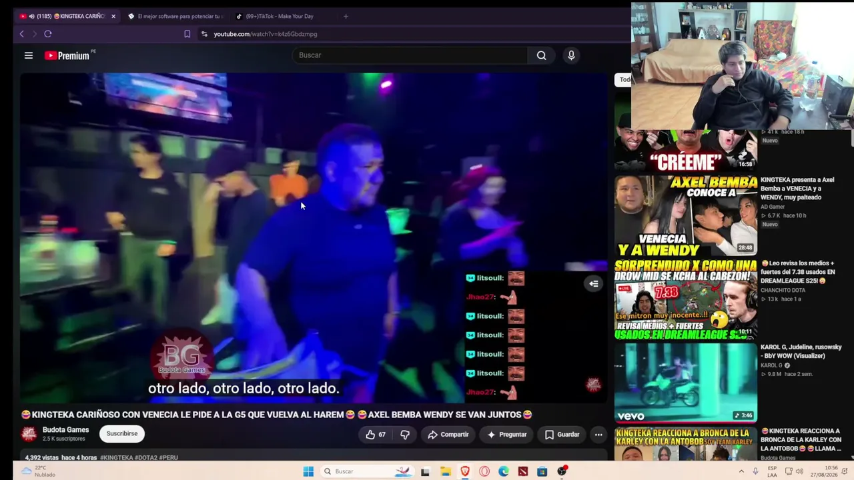854x480 pixels.
Task: Open Microsoft Edge from the taskbar
Action: 504,471
